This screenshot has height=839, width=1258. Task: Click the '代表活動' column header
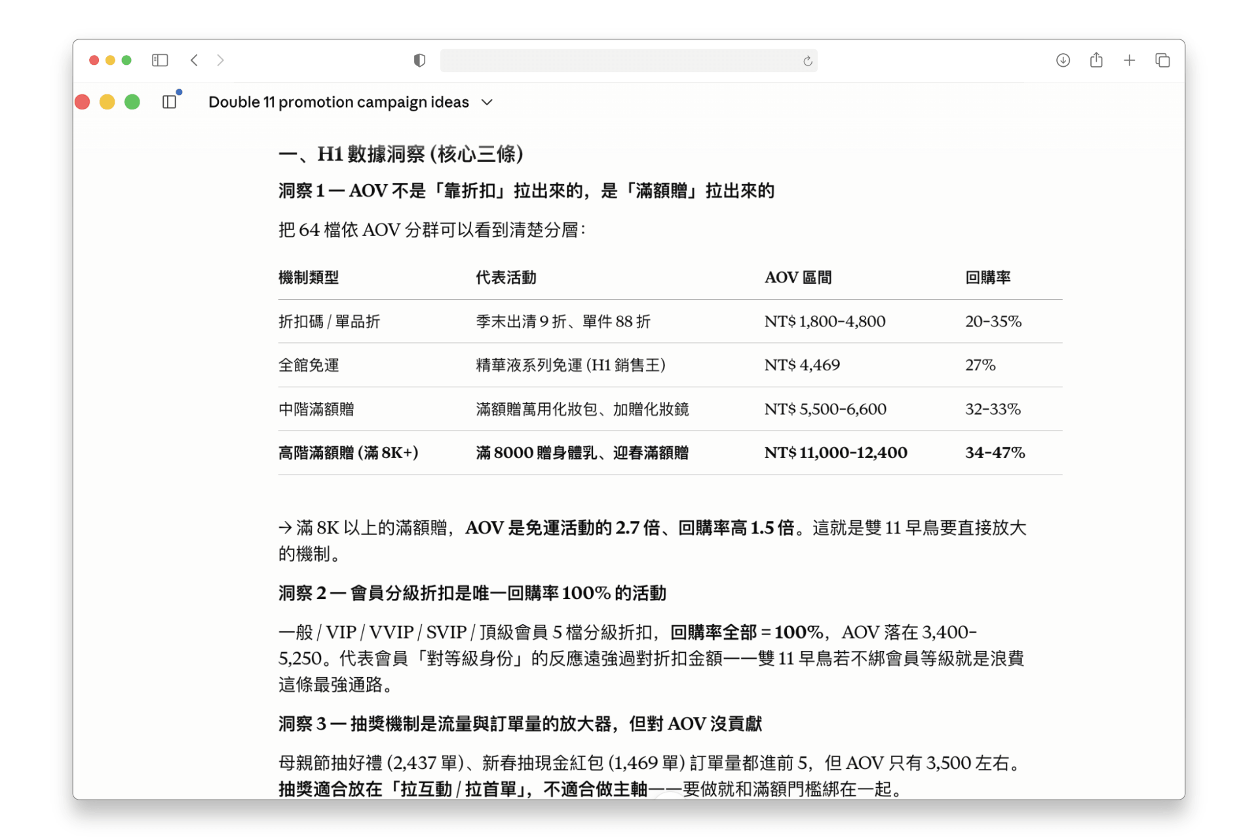coord(506,277)
